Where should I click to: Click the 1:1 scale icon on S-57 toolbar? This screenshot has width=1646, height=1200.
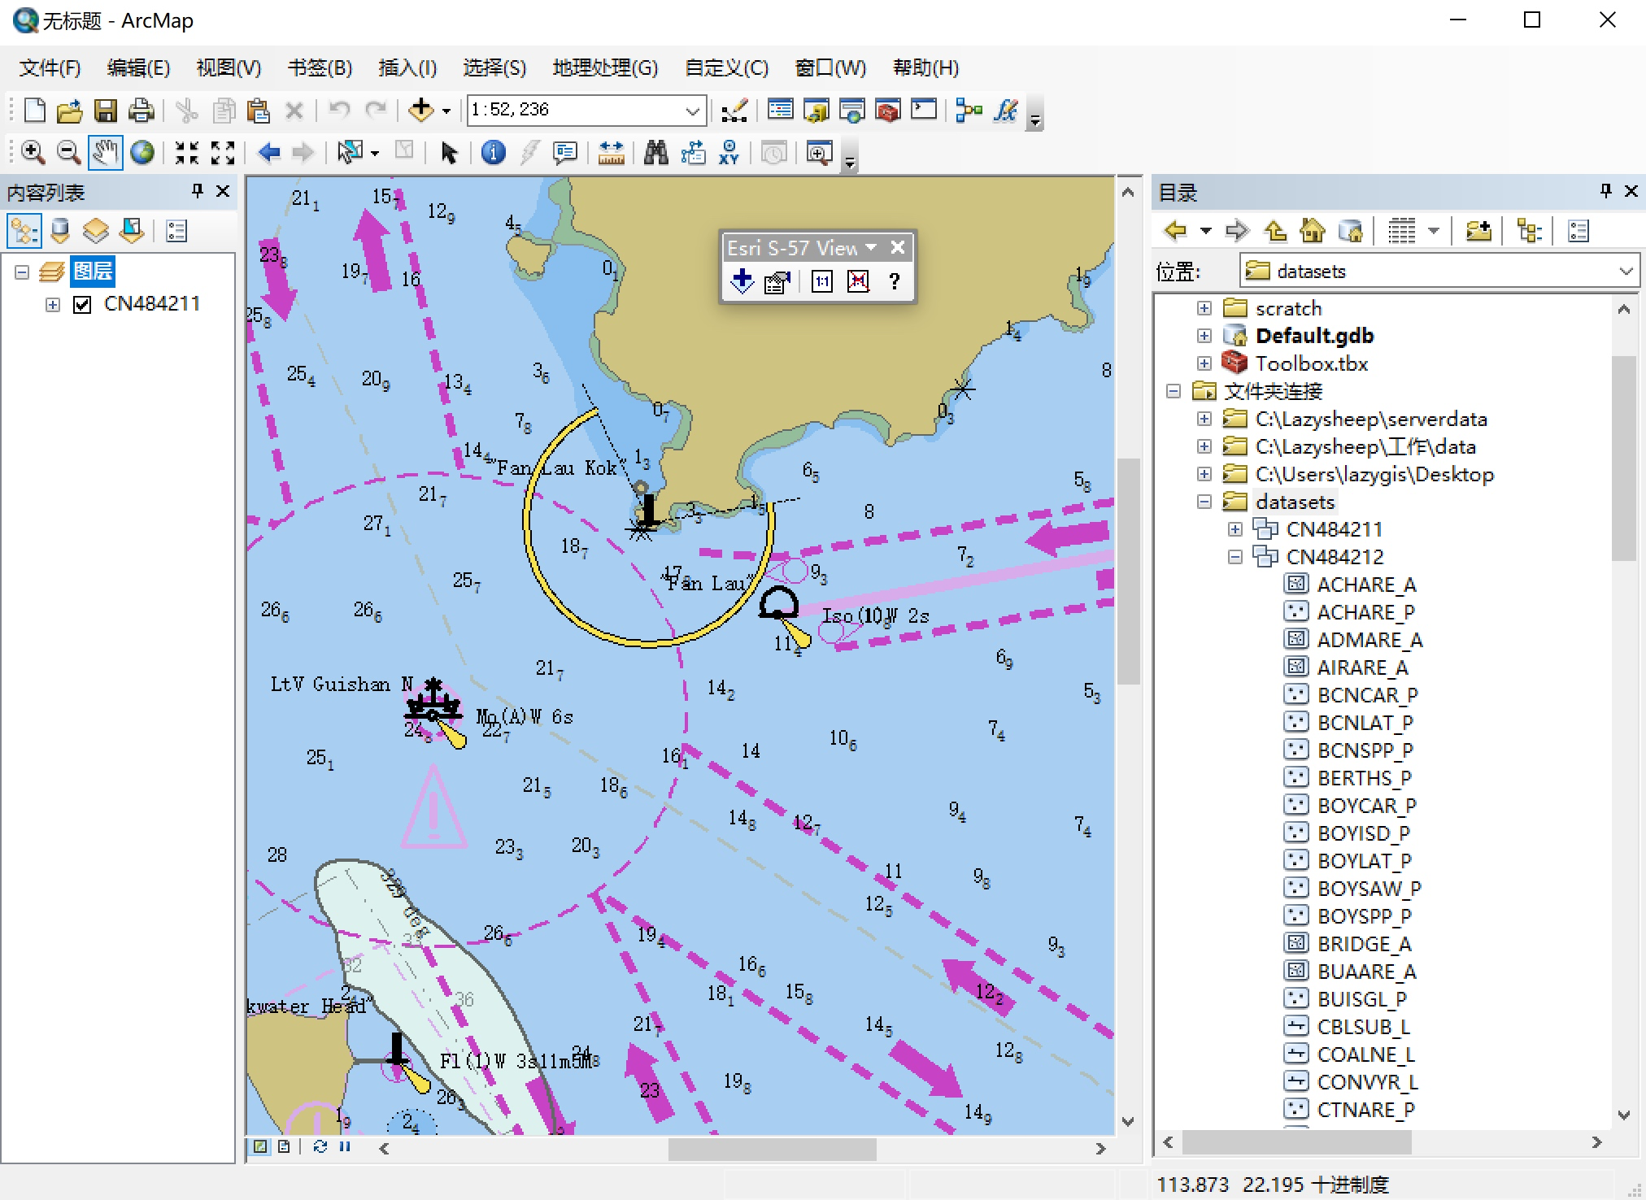tap(821, 281)
